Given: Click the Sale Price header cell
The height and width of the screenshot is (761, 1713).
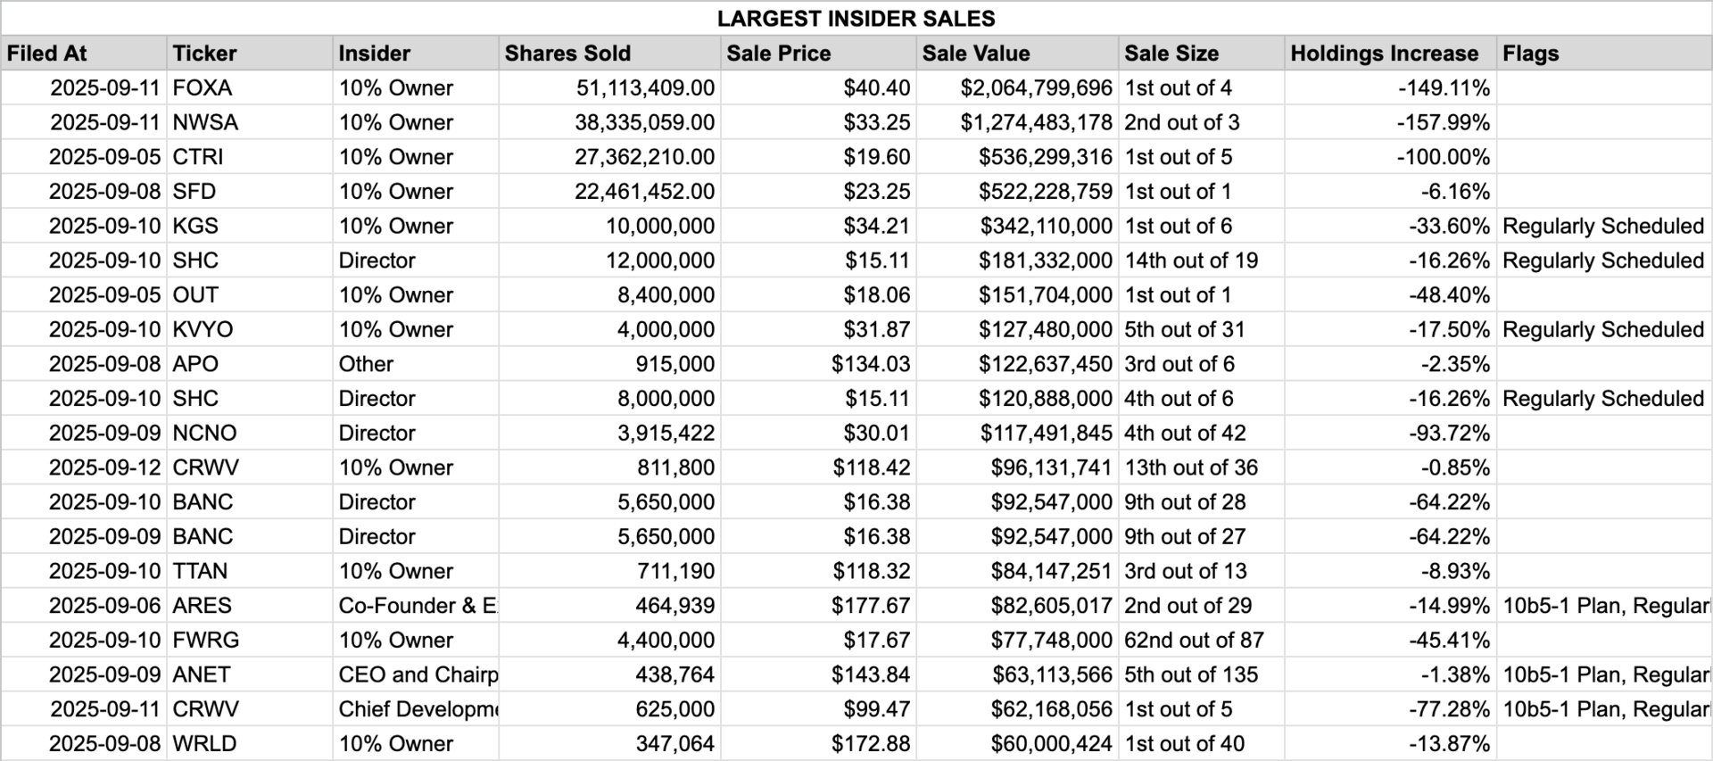Looking at the screenshot, I should point(818,54).
